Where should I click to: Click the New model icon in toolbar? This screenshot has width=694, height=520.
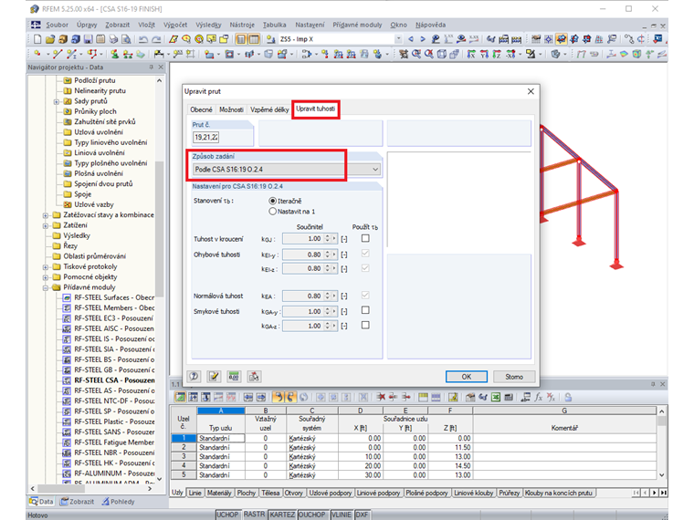pyautogui.click(x=37, y=39)
